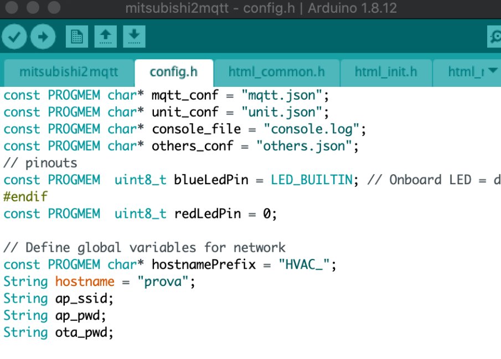Click the Verify checkmark button
Image resolution: width=501 pixels, height=359 pixels.
coord(14,37)
